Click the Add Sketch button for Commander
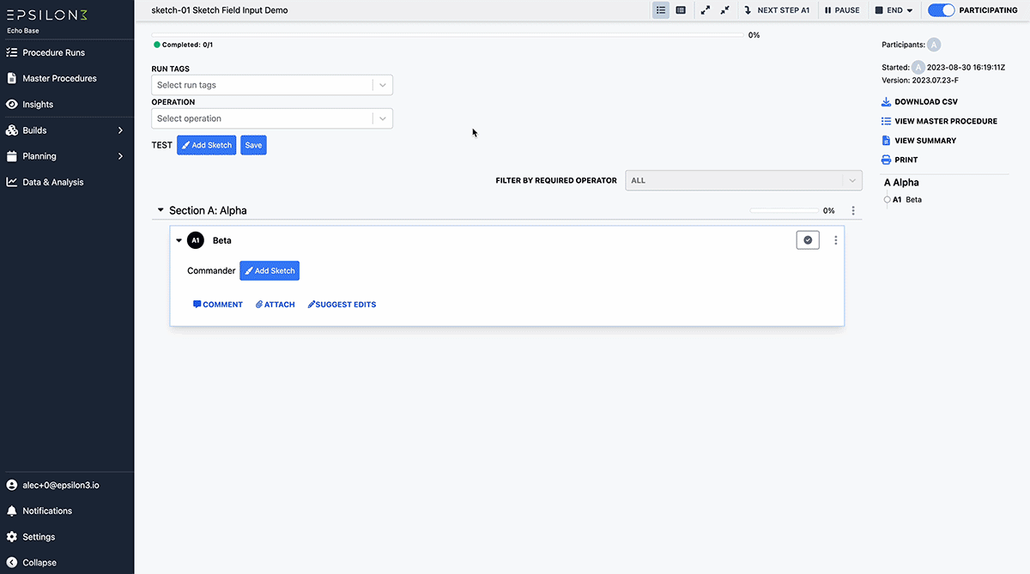 (x=269, y=270)
